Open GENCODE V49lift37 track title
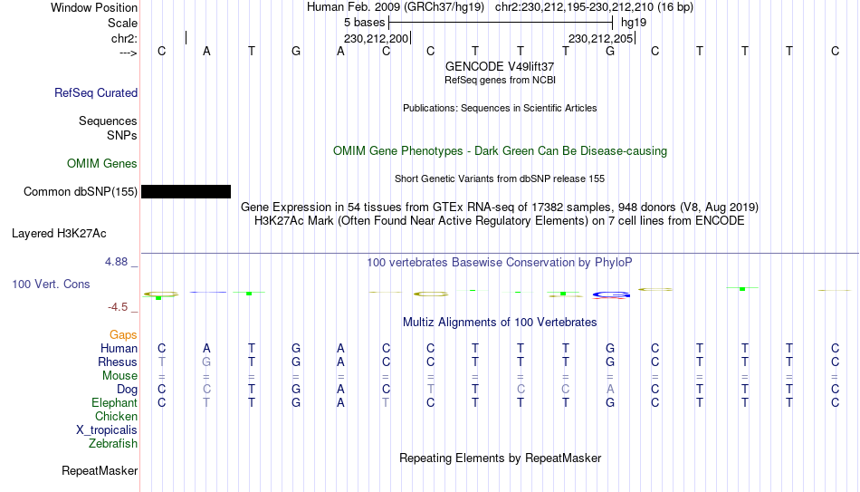The width and height of the screenshot is (860, 492). point(500,66)
